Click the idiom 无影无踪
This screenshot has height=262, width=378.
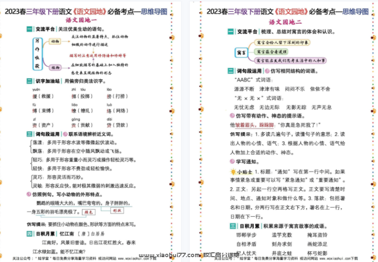click(x=296, y=107)
